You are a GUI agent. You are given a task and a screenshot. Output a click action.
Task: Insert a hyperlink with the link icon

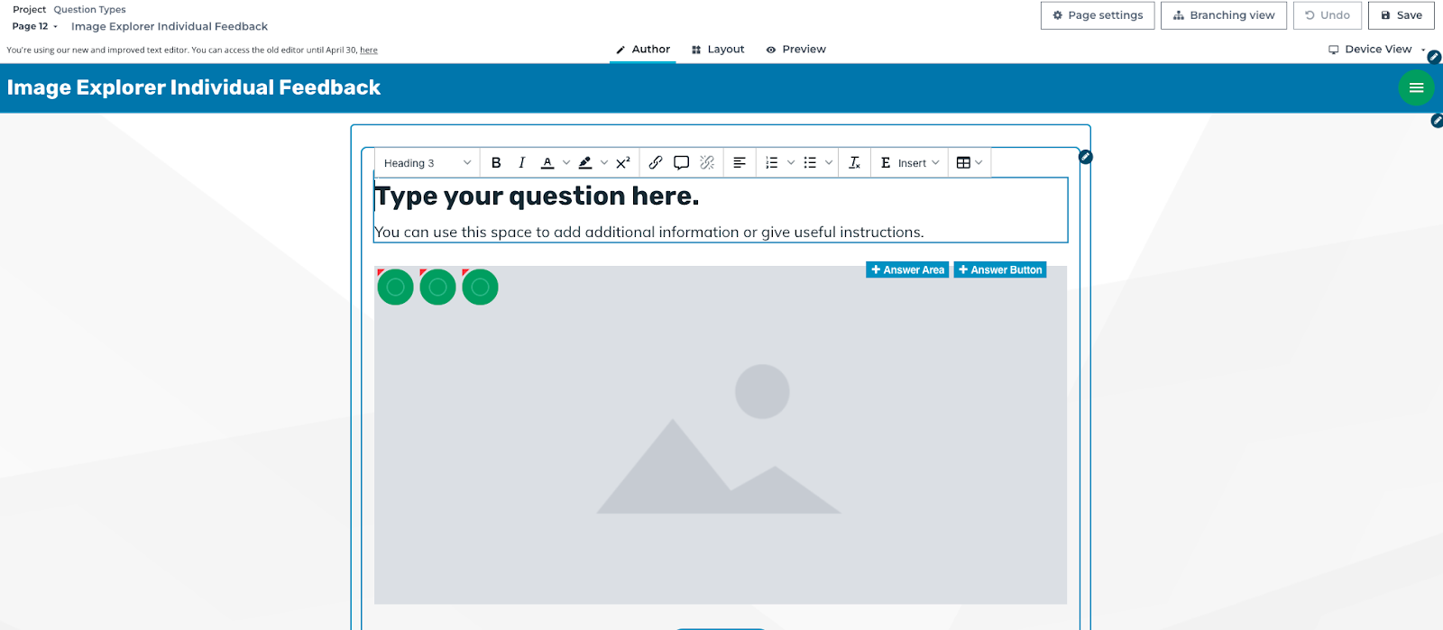coord(656,163)
